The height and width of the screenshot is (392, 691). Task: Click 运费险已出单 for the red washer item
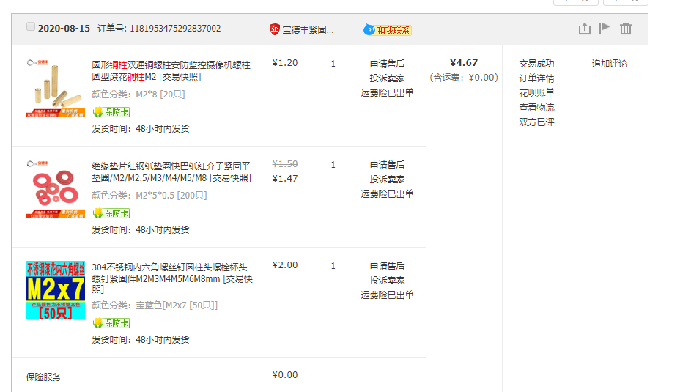click(x=387, y=193)
